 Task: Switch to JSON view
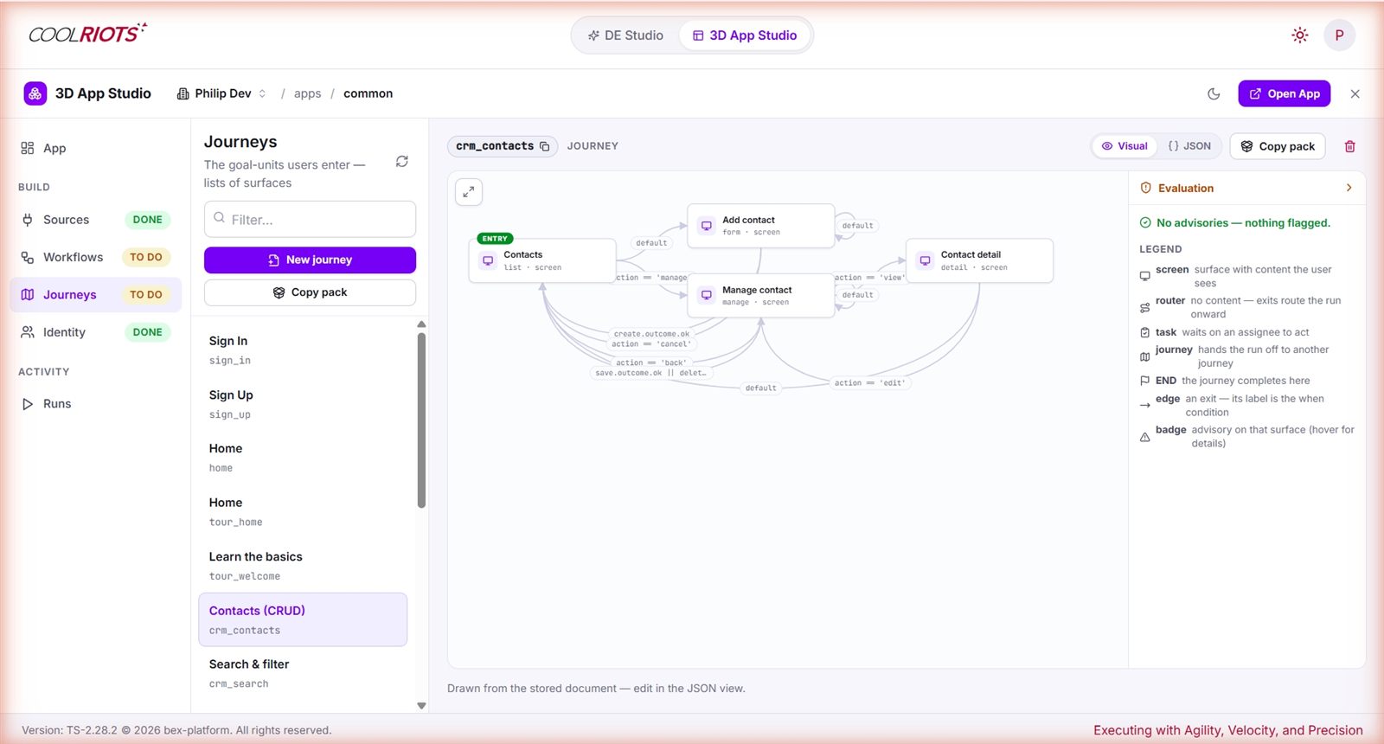click(1189, 146)
